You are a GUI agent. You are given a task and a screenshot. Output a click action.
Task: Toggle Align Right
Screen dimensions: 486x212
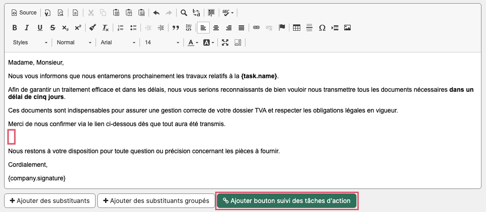229,28
